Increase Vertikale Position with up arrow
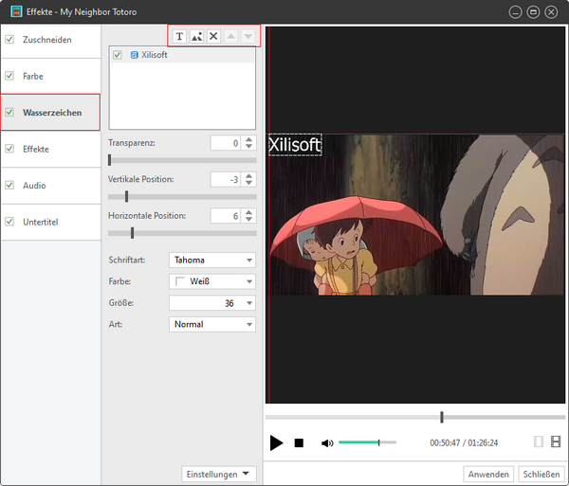The image size is (569, 486). [248, 176]
